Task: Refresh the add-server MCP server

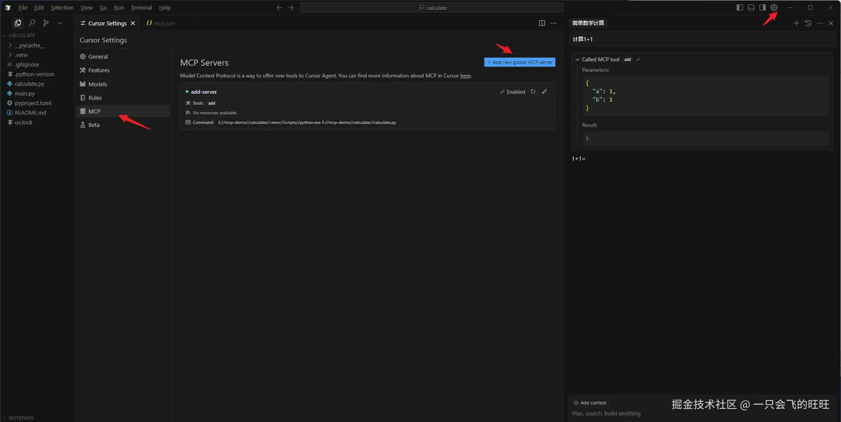Action: click(533, 91)
